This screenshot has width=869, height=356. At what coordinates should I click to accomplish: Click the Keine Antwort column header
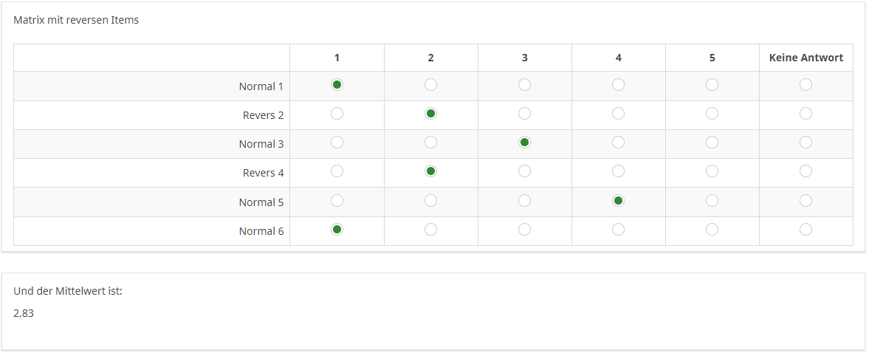click(x=806, y=58)
